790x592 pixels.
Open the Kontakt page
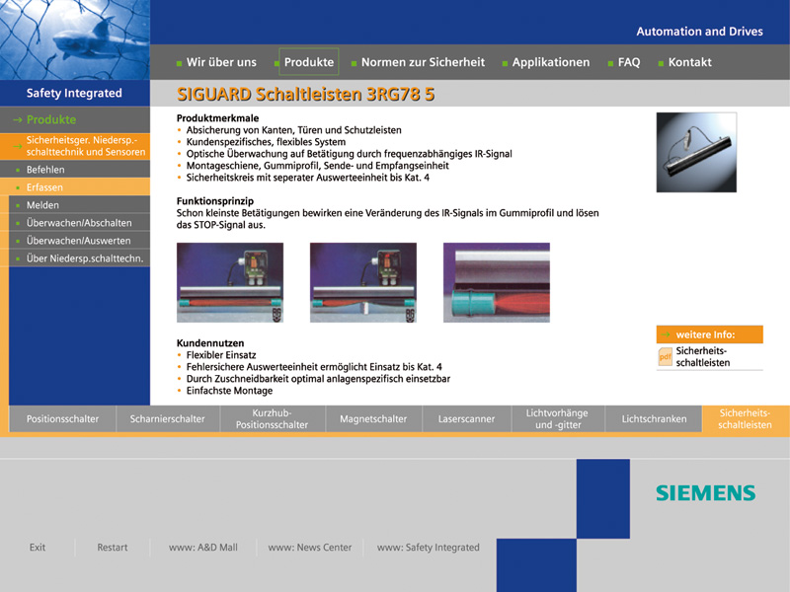click(689, 62)
